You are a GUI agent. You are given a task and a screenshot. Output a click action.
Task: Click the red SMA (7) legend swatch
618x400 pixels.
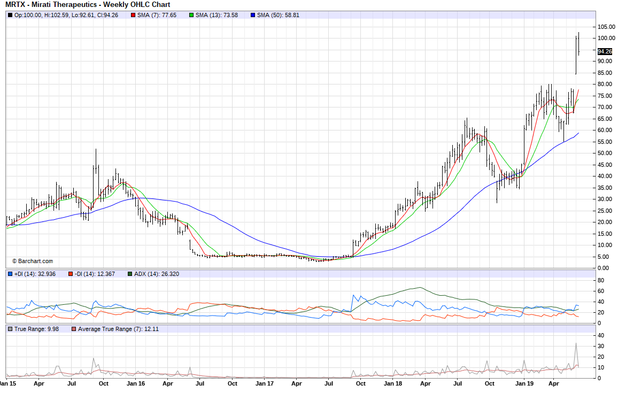(133, 16)
